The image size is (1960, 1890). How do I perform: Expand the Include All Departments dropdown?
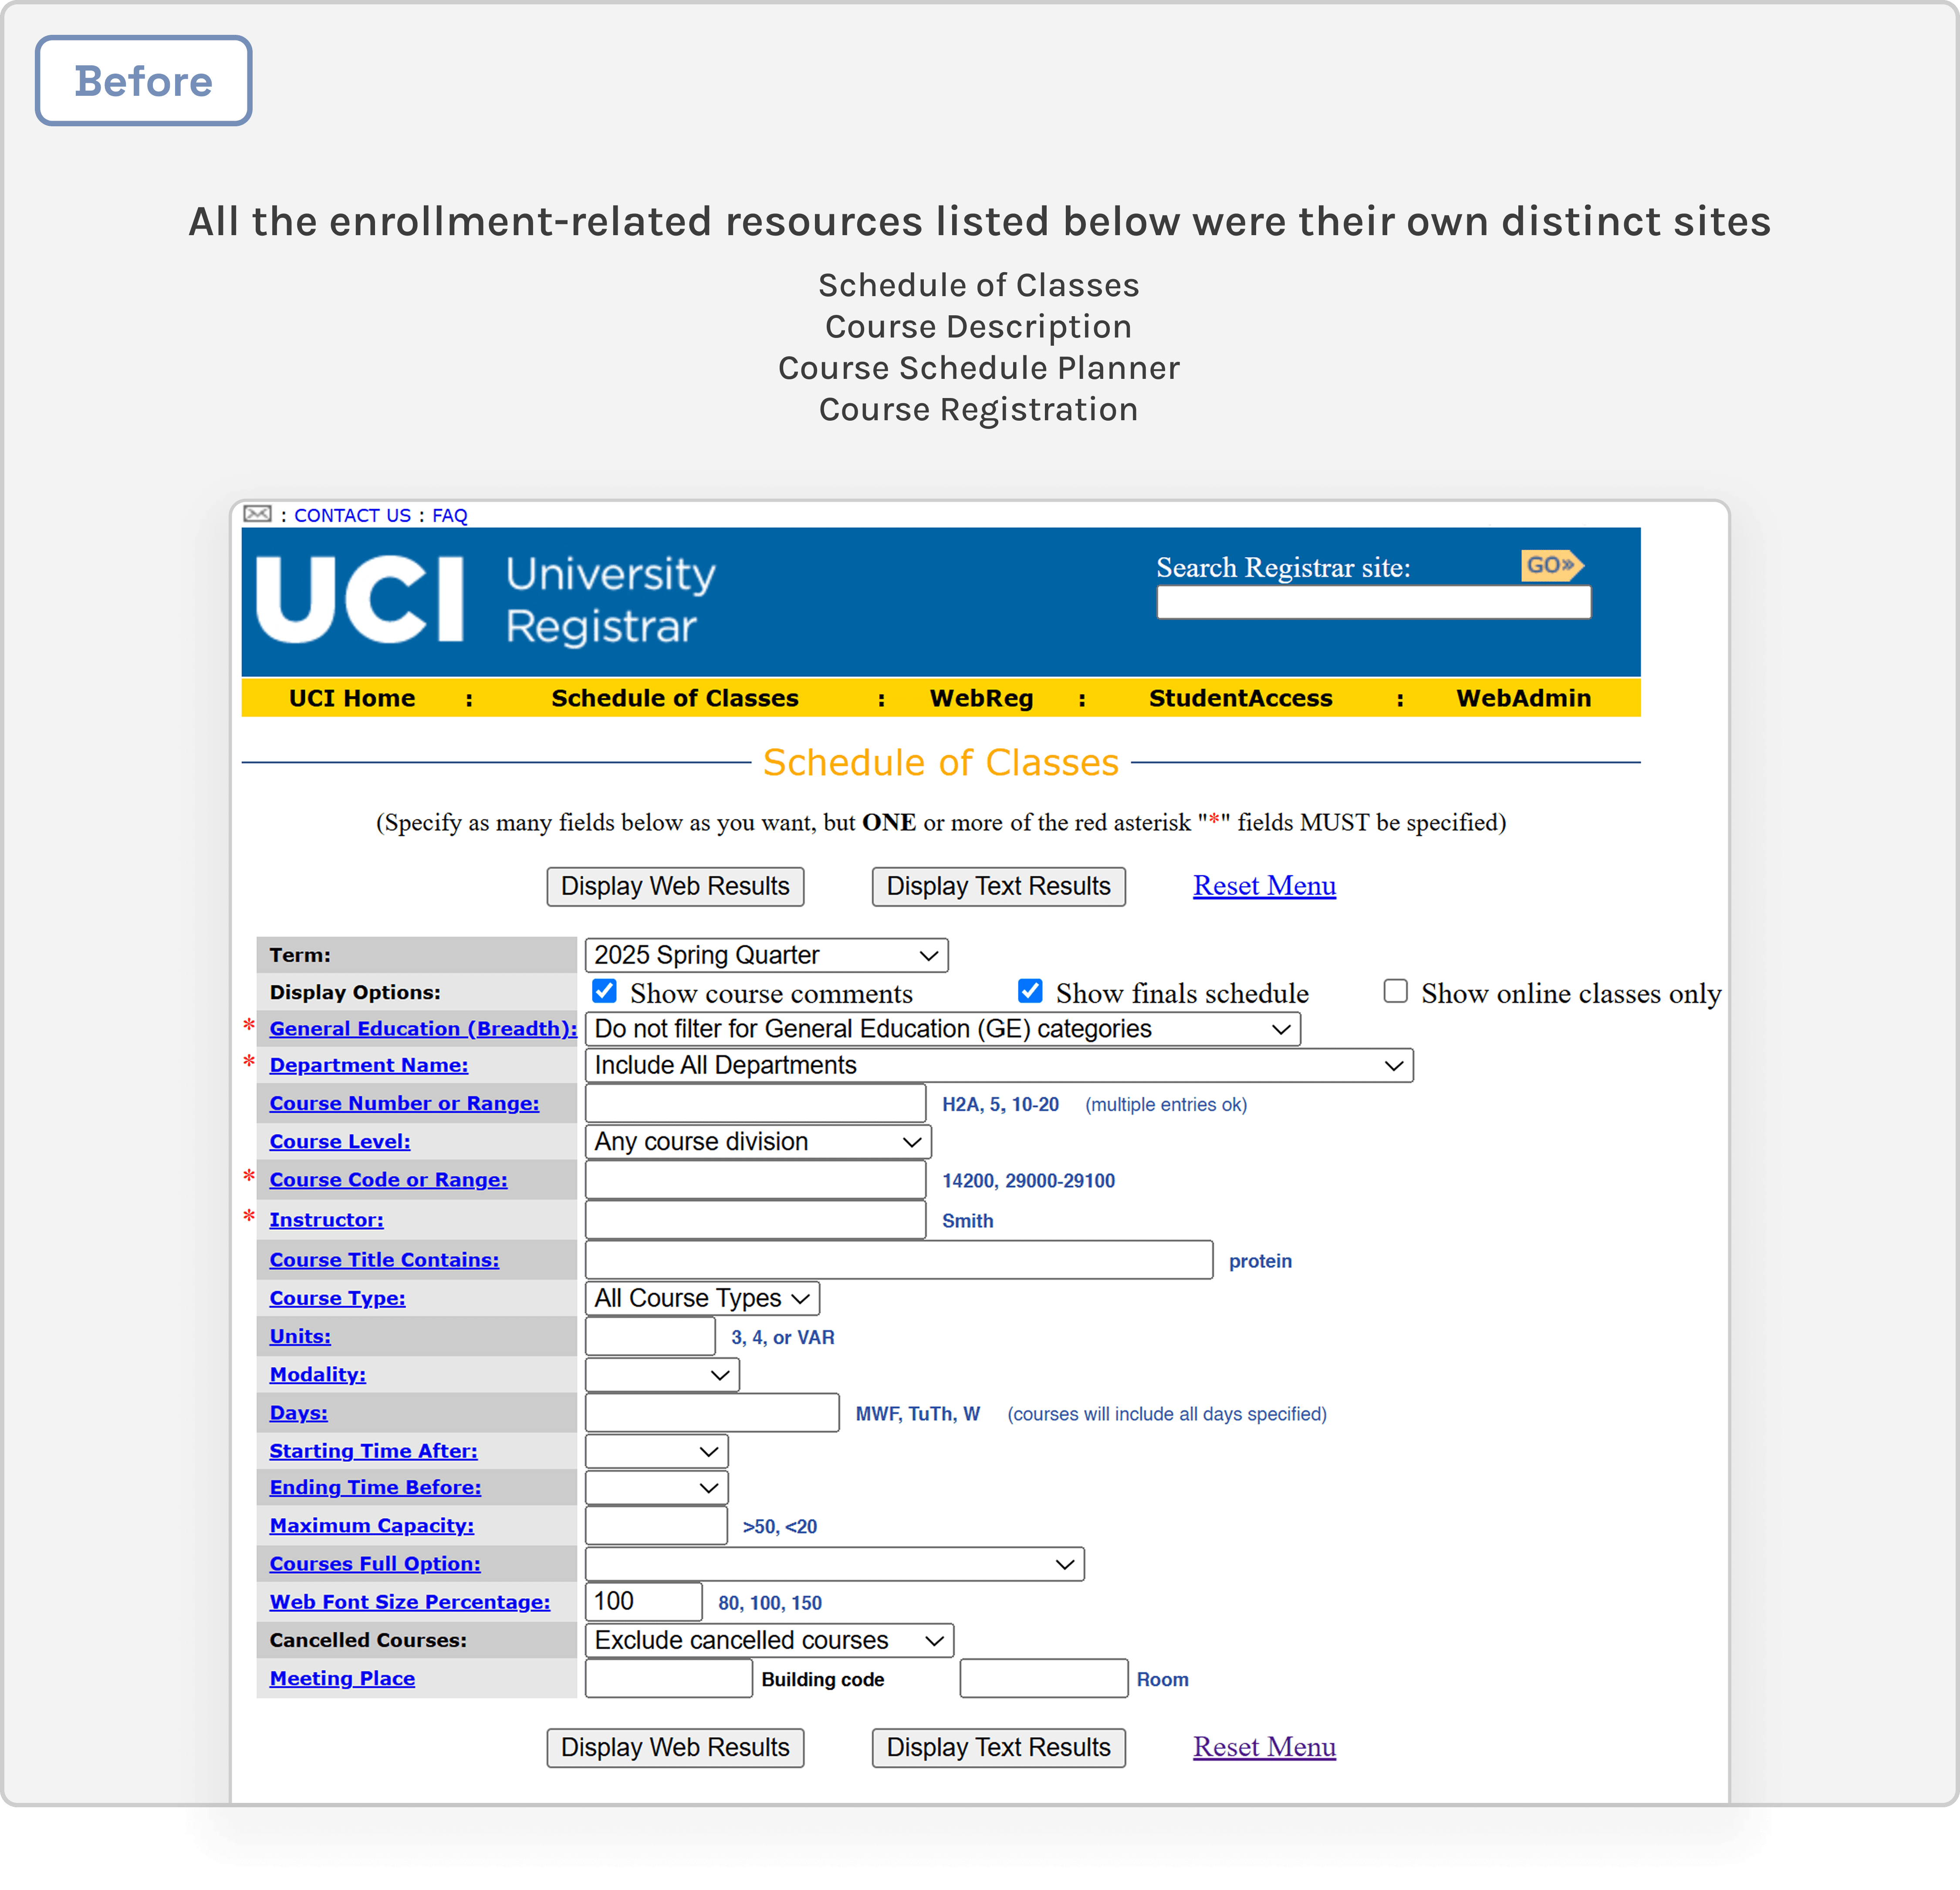click(999, 1065)
